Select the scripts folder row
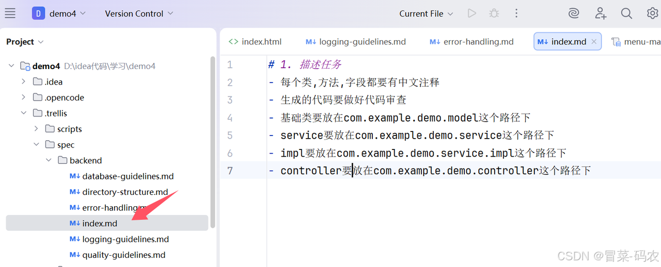This screenshot has height=267, width=661. click(107, 129)
